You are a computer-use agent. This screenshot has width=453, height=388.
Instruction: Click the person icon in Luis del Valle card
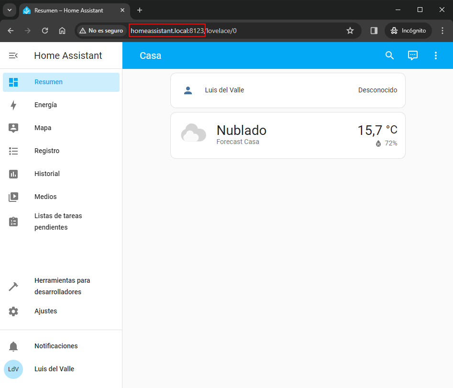point(188,90)
